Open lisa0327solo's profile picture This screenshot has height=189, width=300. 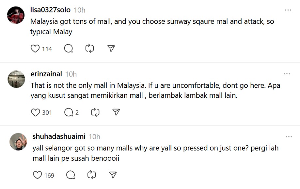16,15
